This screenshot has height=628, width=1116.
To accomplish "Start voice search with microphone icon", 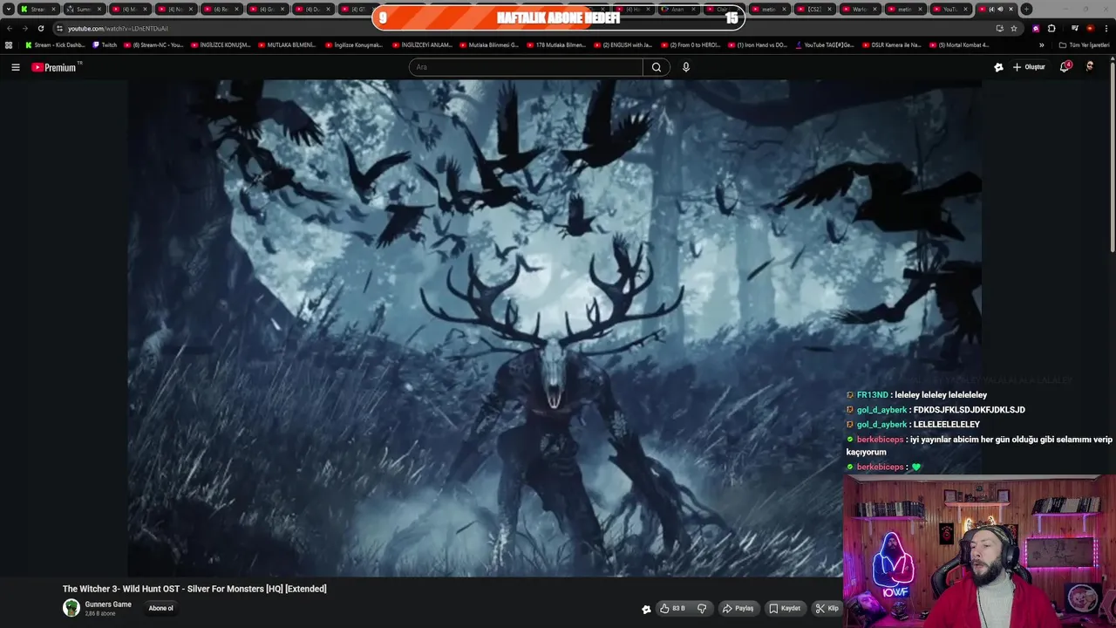I will coord(686,67).
